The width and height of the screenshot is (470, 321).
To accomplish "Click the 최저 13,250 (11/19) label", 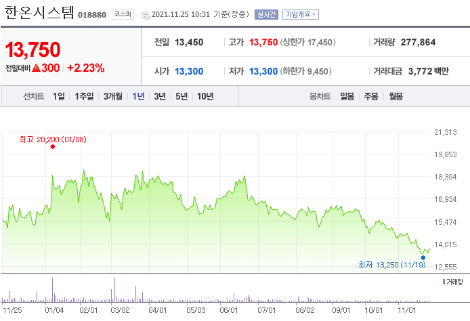I will pyautogui.click(x=392, y=265).
